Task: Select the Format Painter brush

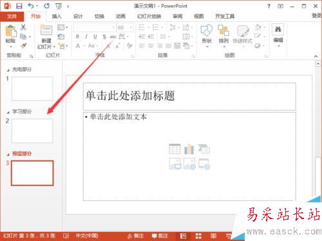Action: [23, 46]
